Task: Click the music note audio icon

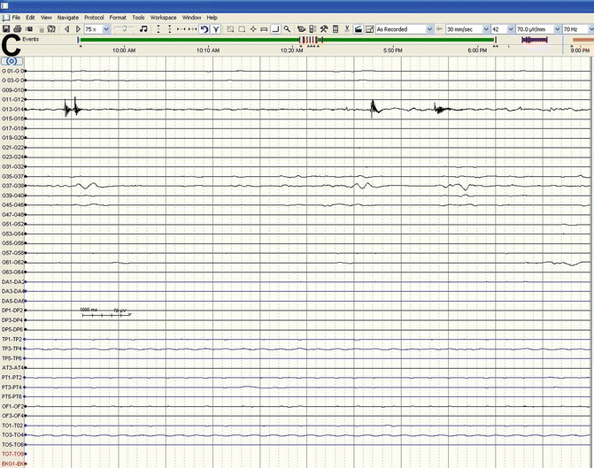Action: (143, 29)
